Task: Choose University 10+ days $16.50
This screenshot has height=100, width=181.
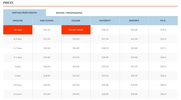Action: click(105, 30)
